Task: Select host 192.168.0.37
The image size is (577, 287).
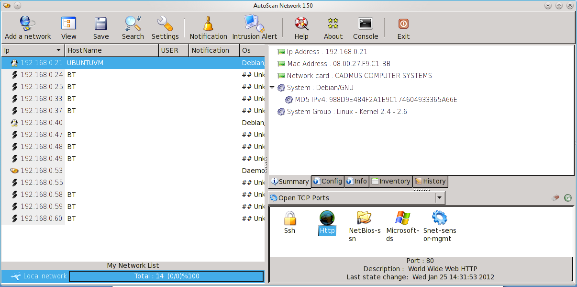Action: (x=133, y=111)
